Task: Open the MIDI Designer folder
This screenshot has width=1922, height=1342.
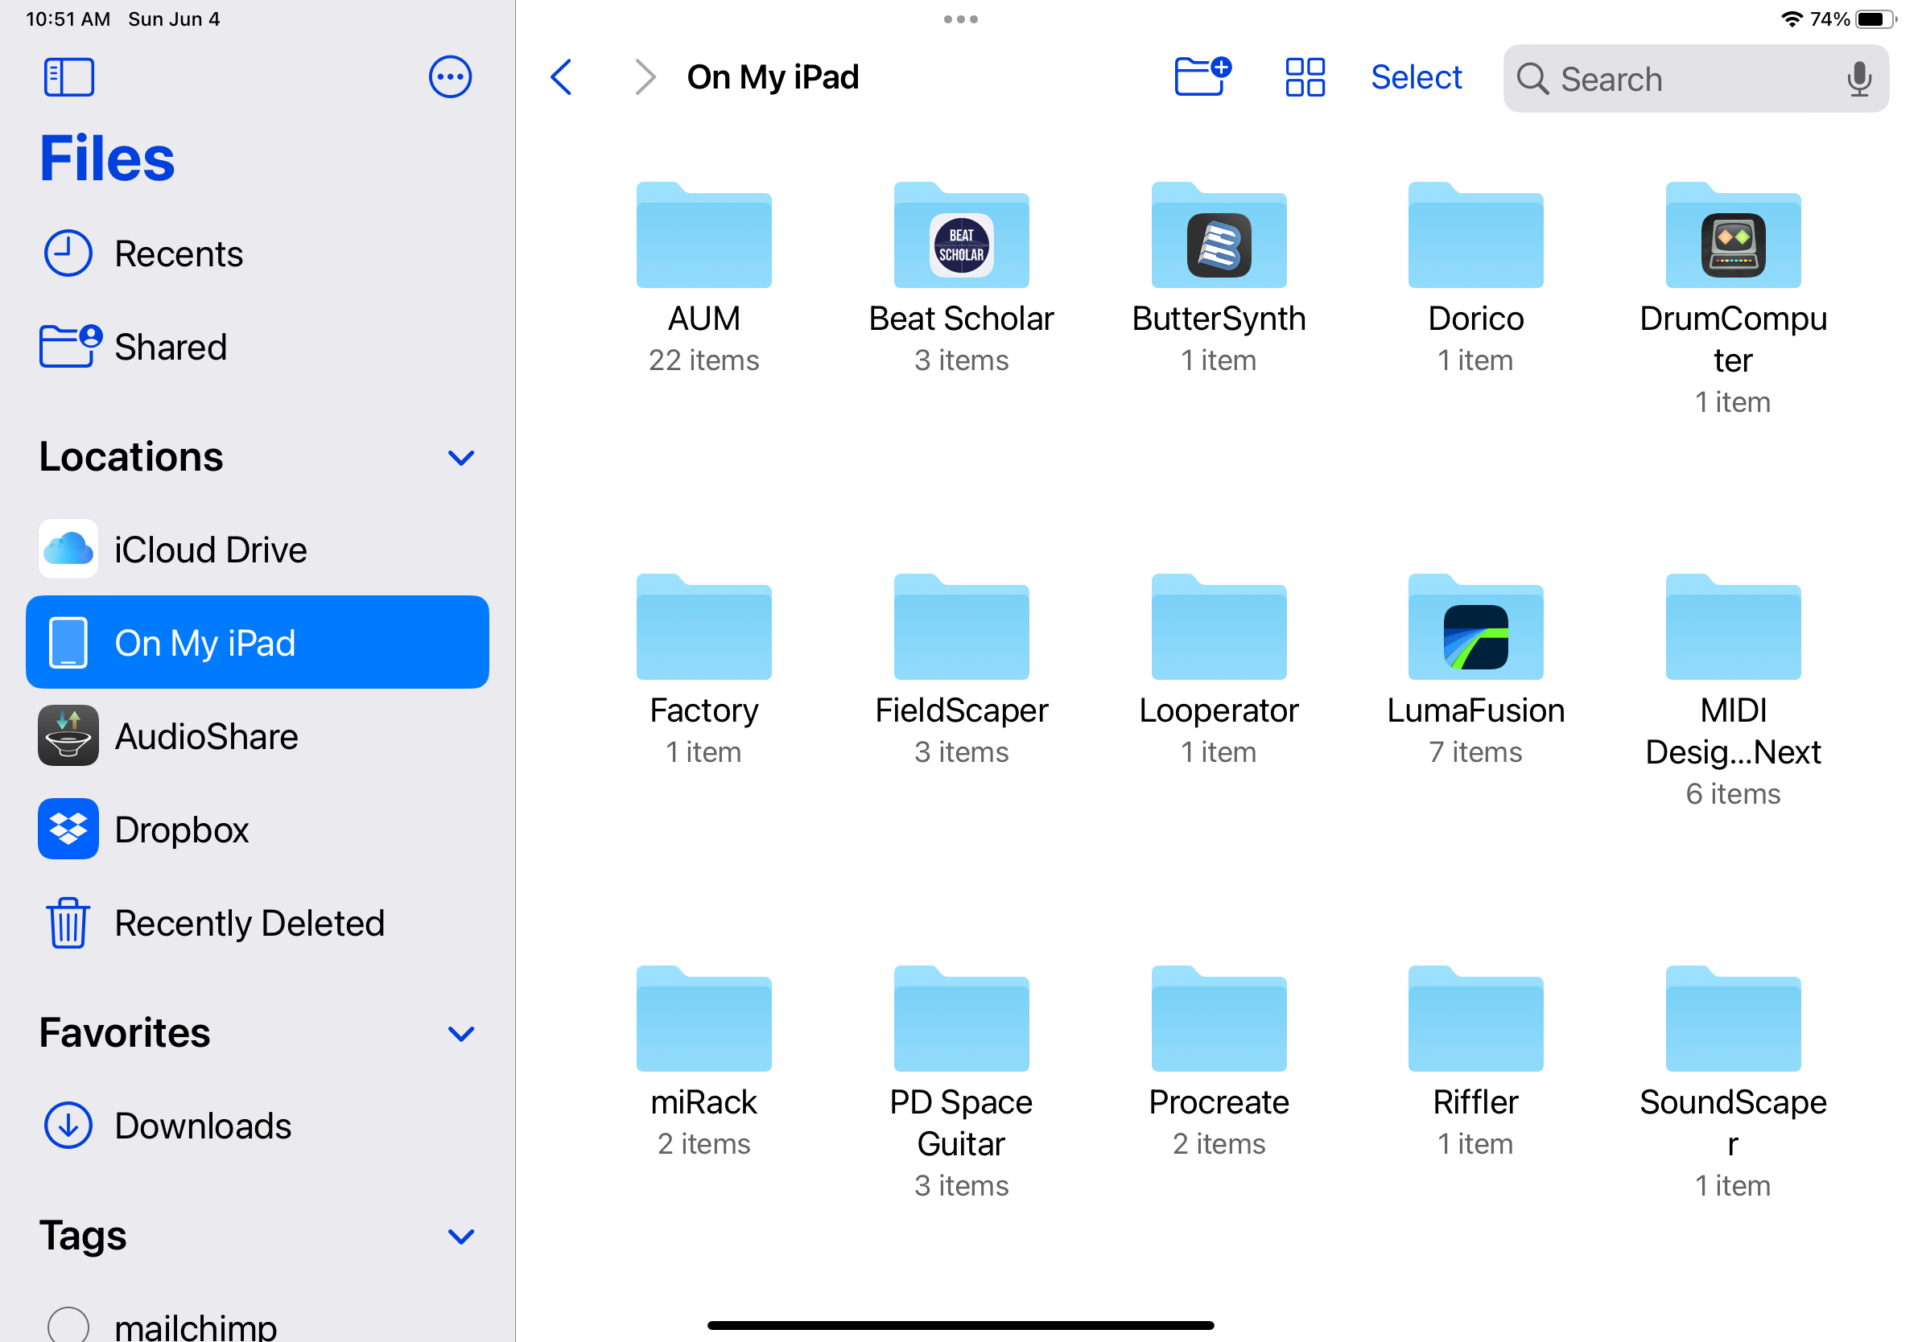Action: click(x=1733, y=627)
